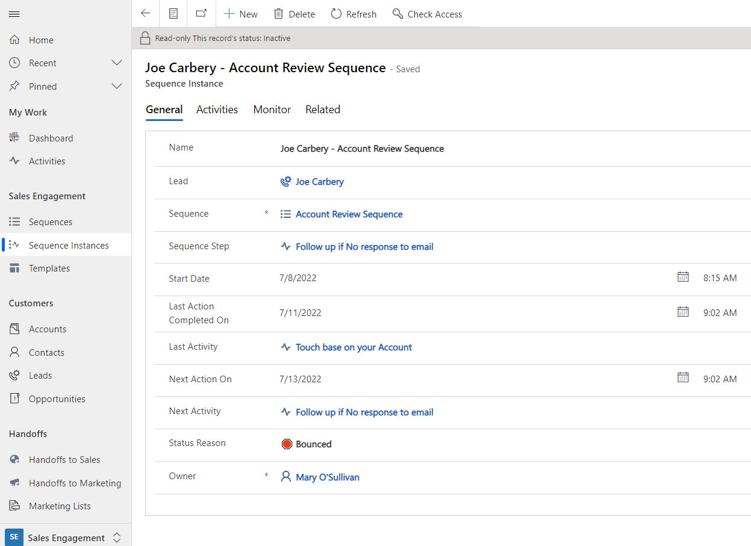Open Start Date calendar picker
The width and height of the screenshot is (751, 546).
[683, 277]
